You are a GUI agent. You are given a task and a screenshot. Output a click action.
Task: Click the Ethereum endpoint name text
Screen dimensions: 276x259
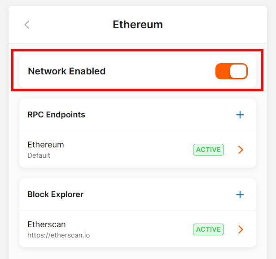46,145
